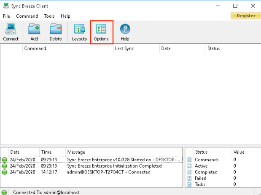Click the Completed status row icon
This screenshot has width=261, height=195.
[189, 172]
